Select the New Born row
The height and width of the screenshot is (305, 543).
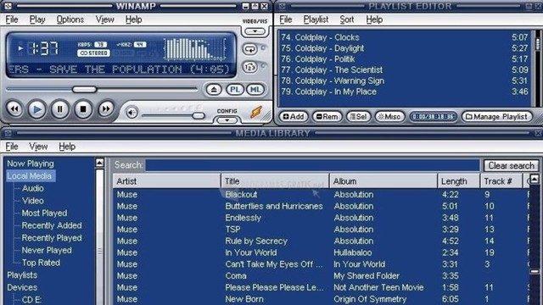click(321, 299)
